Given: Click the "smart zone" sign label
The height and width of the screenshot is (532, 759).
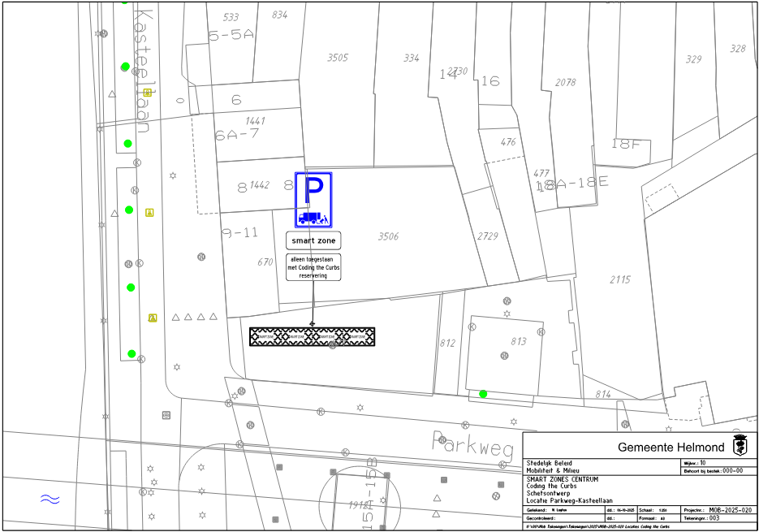Looking at the screenshot, I should tap(313, 241).
